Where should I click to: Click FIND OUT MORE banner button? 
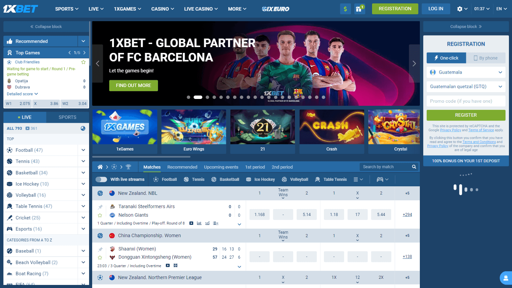click(133, 86)
